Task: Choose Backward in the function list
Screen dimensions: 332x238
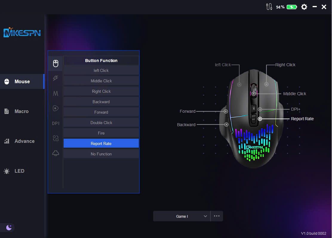Action: tap(101, 102)
